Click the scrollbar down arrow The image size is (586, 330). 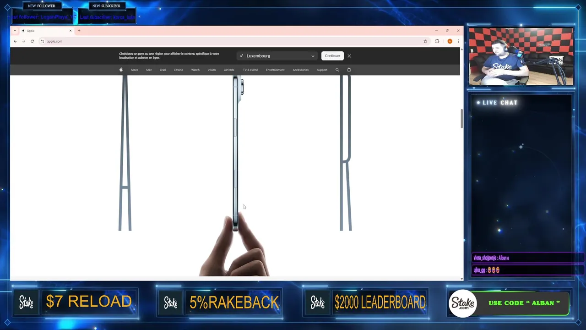point(461,278)
